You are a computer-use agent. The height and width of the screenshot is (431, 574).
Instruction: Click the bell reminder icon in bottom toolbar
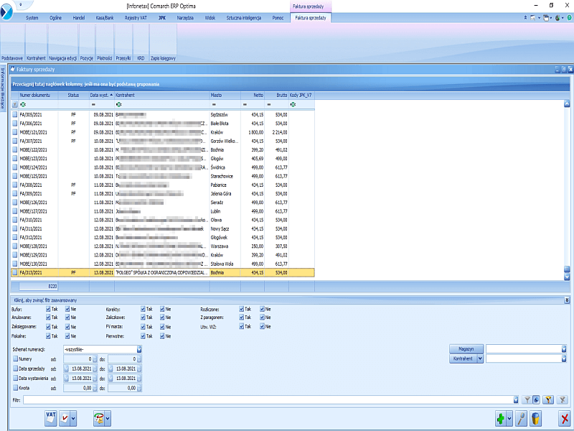point(99,418)
